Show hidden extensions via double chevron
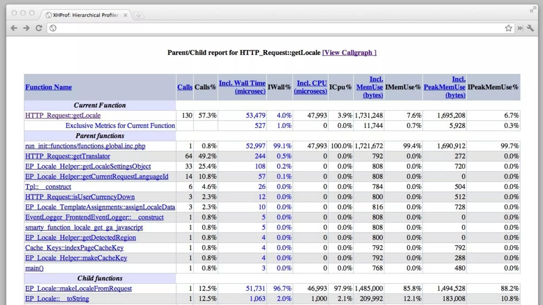 520,28
